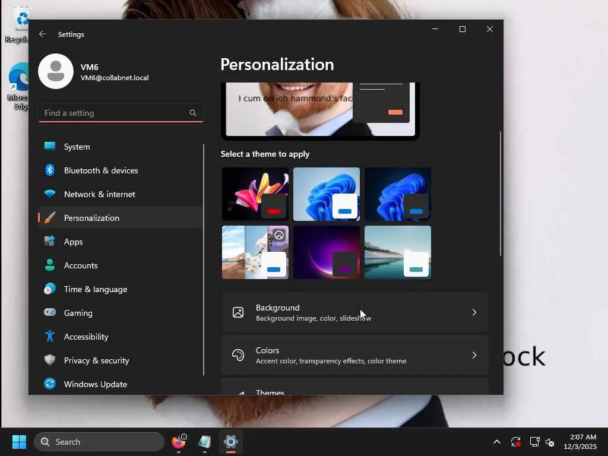Go back using the Settings back arrow
Image resolution: width=608 pixels, height=456 pixels.
(43, 34)
